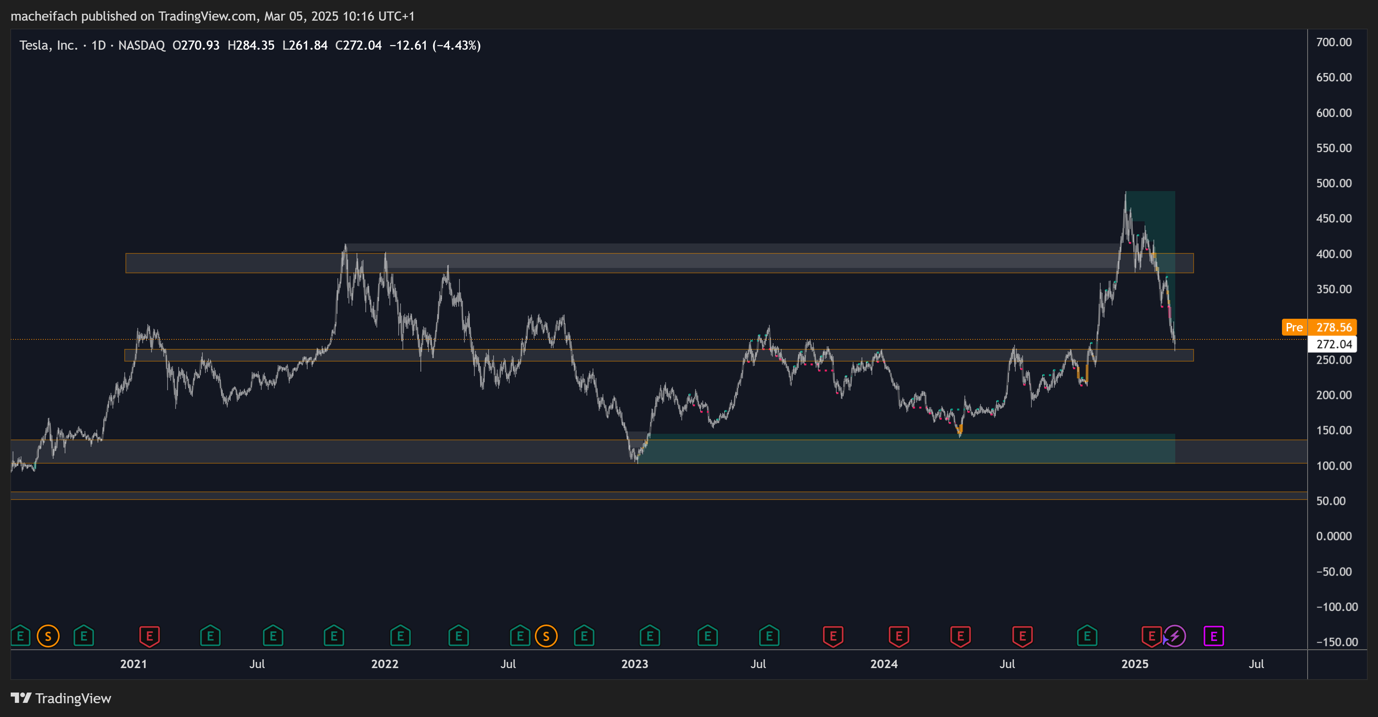The width and height of the screenshot is (1378, 717).
Task: Click the NASDAQ exchange label in the header
Action: (x=142, y=45)
